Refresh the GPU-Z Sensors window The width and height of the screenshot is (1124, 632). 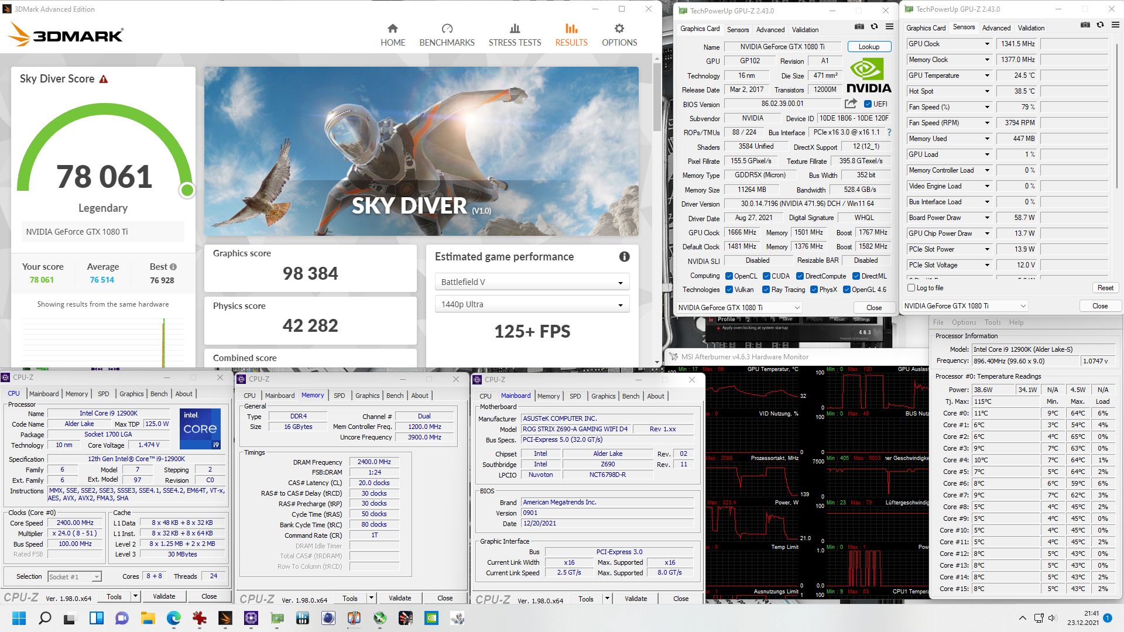tap(1100, 25)
